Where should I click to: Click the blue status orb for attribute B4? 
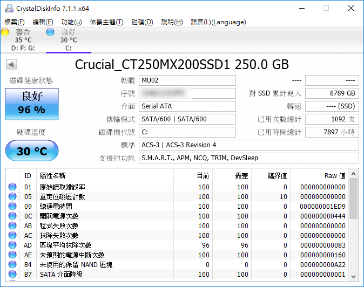(12, 265)
